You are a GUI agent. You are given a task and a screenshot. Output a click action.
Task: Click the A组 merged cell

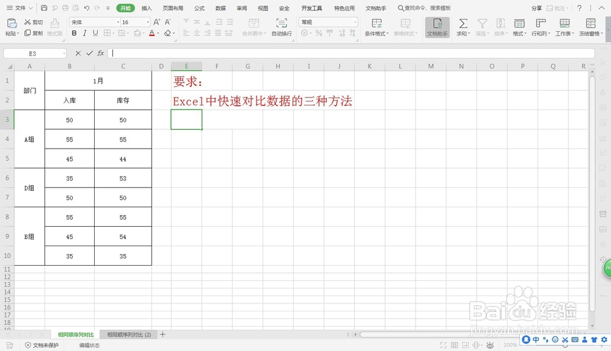(x=29, y=139)
